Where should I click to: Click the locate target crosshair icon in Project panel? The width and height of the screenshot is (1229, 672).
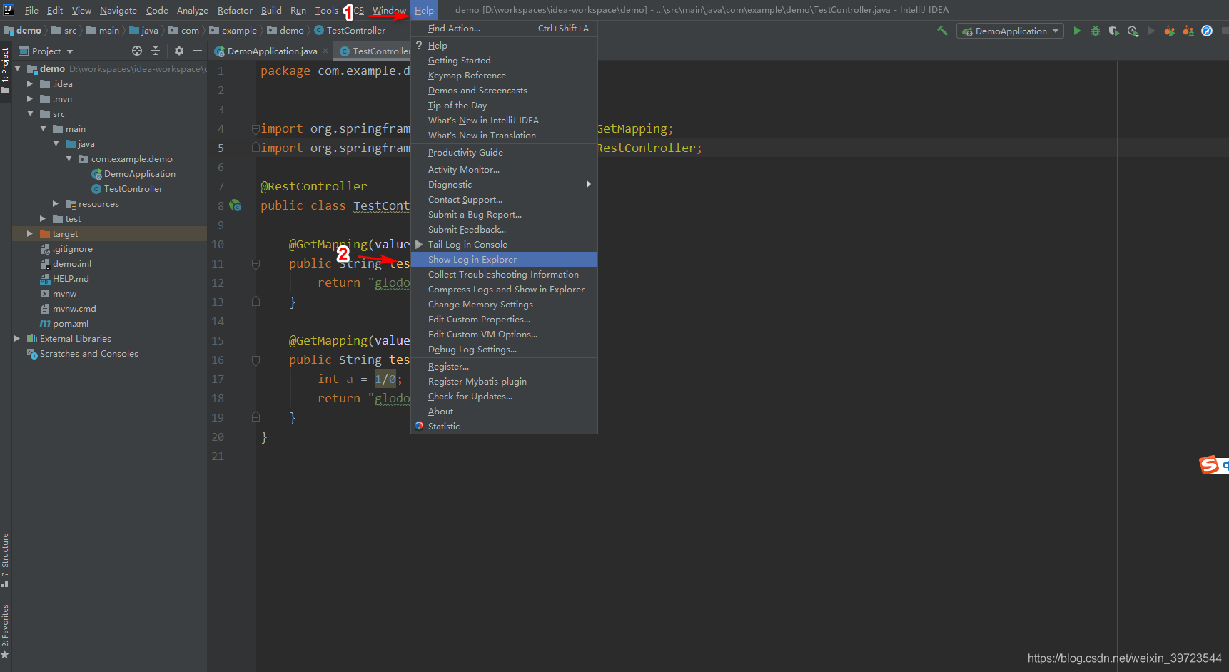click(x=137, y=51)
